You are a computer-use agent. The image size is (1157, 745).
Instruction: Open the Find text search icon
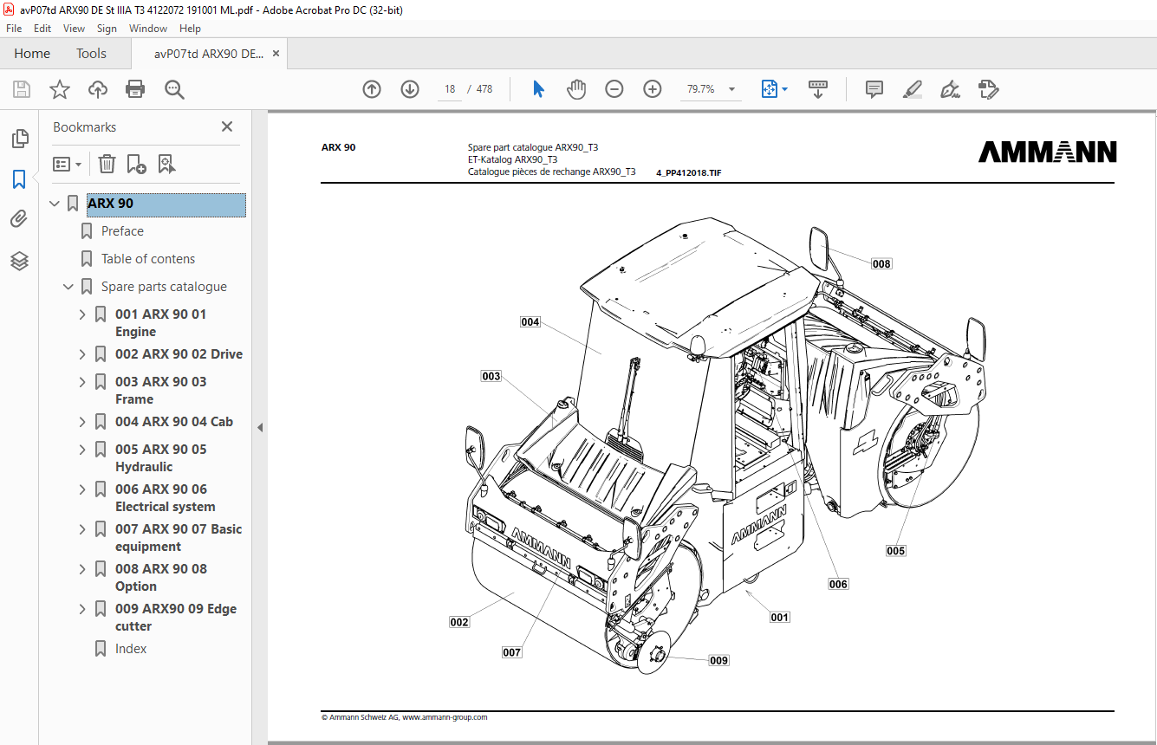(174, 89)
